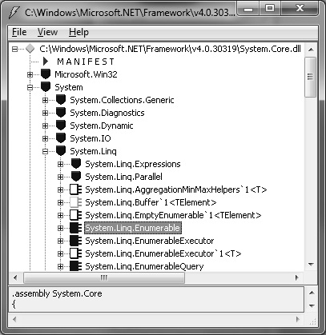Expand the Microsoft.Win32 namespace node
This screenshot has width=326, height=335.
(30, 74)
